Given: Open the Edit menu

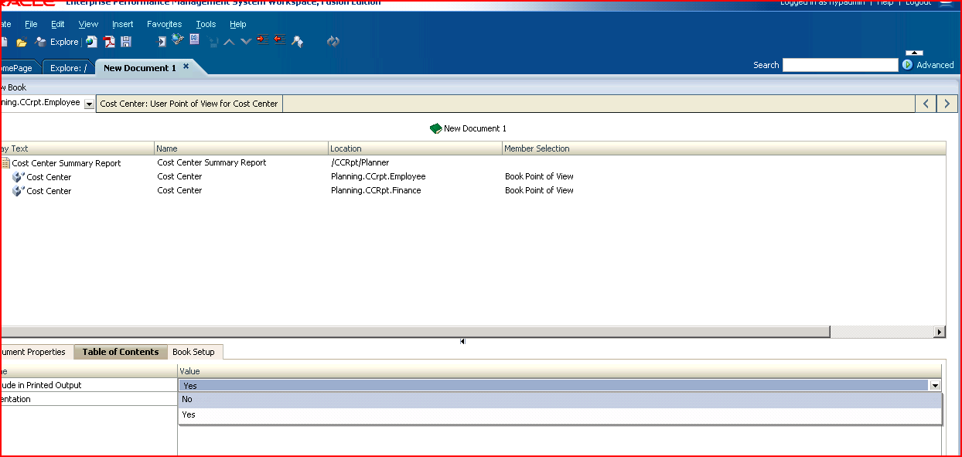Looking at the screenshot, I should (58, 24).
